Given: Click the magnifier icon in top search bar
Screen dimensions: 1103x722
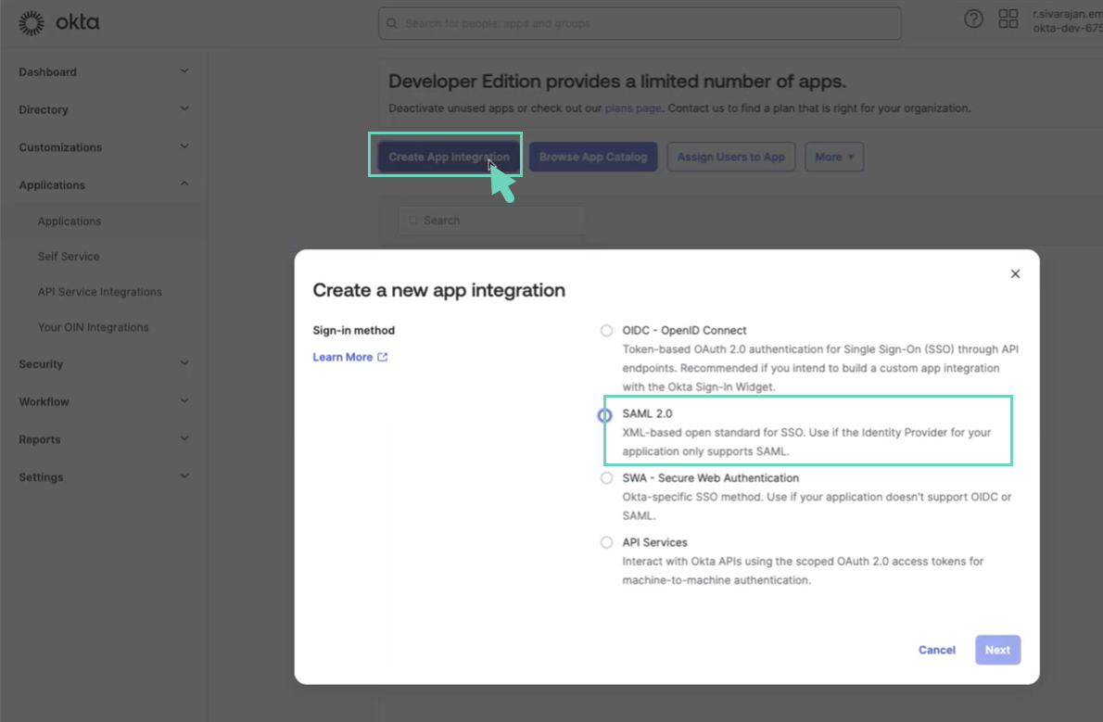Looking at the screenshot, I should click(x=392, y=23).
